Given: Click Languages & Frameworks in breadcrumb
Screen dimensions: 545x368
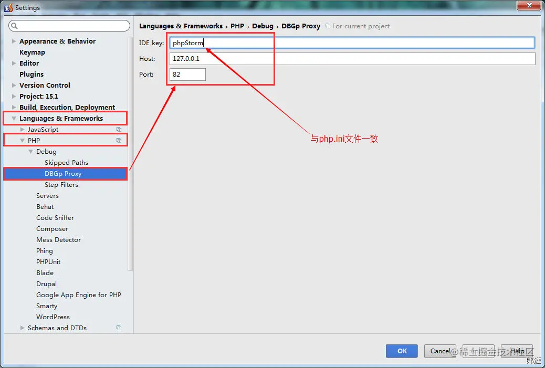Looking at the screenshot, I should (181, 26).
